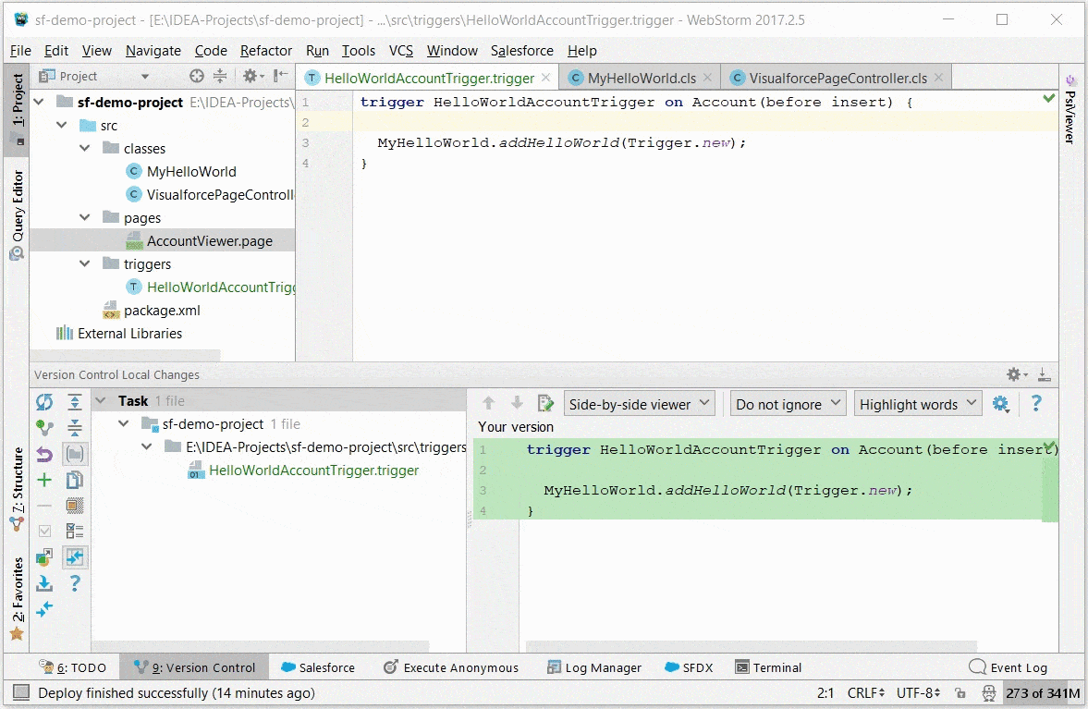Image resolution: width=1088 pixels, height=709 pixels.
Task: Open the SFDX tool window
Action: (689, 667)
